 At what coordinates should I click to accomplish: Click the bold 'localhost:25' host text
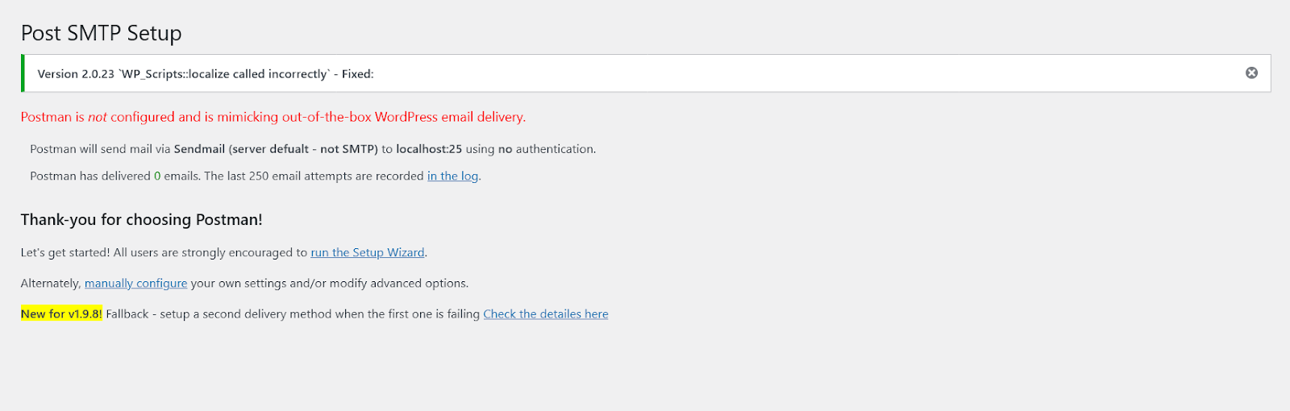(x=429, y=149)
